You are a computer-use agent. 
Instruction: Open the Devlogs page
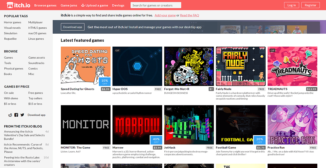(118, 5)
